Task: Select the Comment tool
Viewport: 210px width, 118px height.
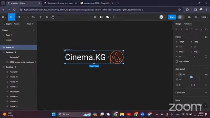Action: (59, 17)
